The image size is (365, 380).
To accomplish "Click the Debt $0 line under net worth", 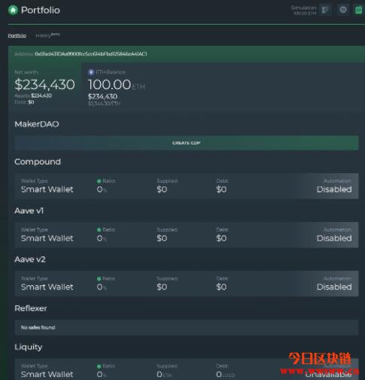I will (24, 102).
